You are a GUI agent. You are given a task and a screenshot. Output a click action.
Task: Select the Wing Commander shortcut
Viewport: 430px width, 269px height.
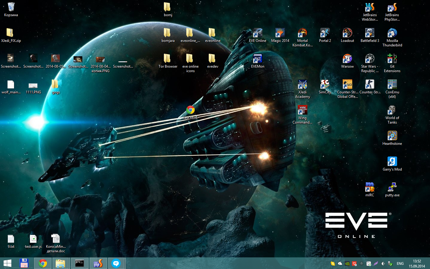[x=302, y=115]
